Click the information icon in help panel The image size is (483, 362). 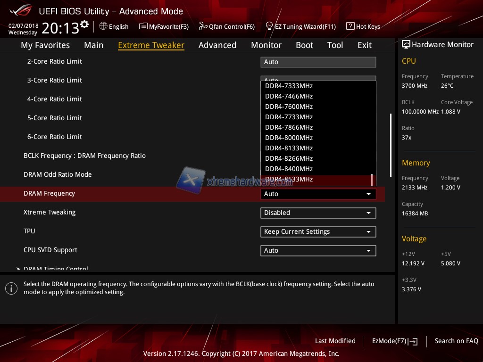(x=11, y=288)
